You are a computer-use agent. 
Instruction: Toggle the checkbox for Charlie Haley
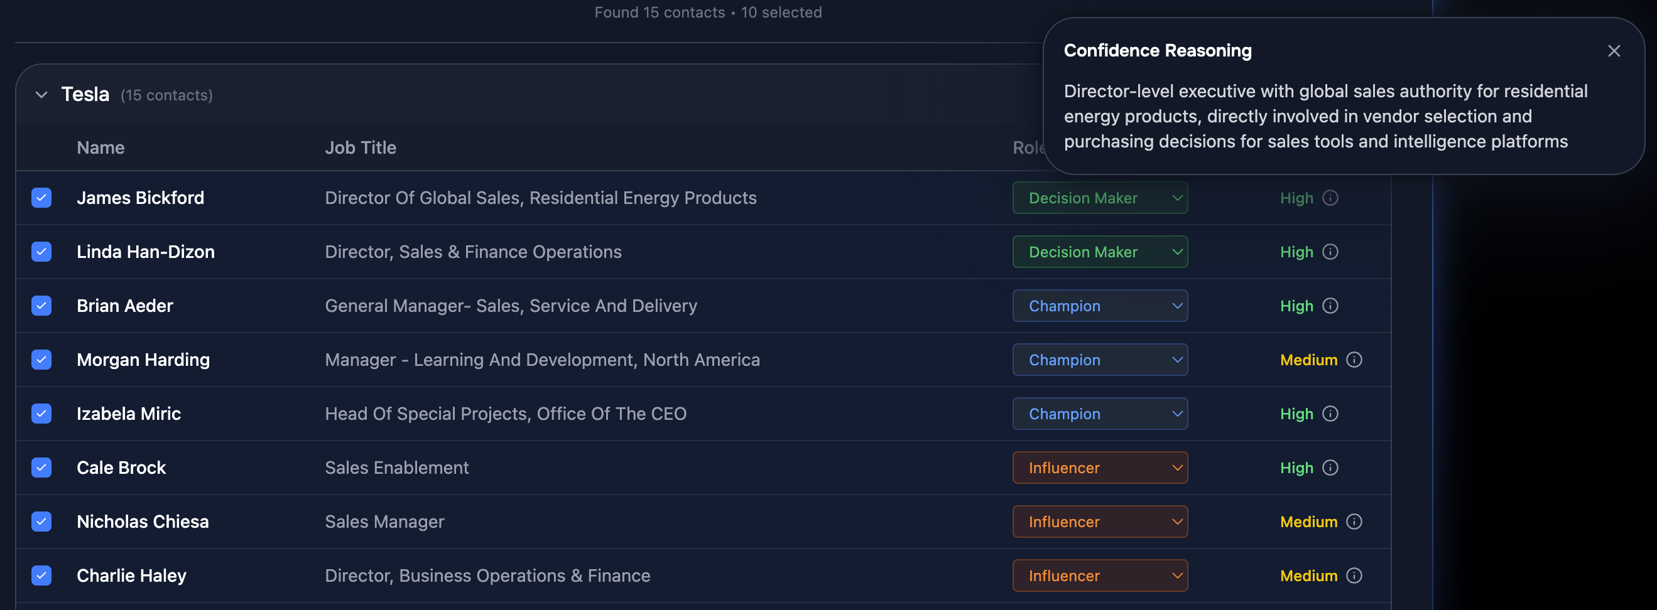point(42,576)
